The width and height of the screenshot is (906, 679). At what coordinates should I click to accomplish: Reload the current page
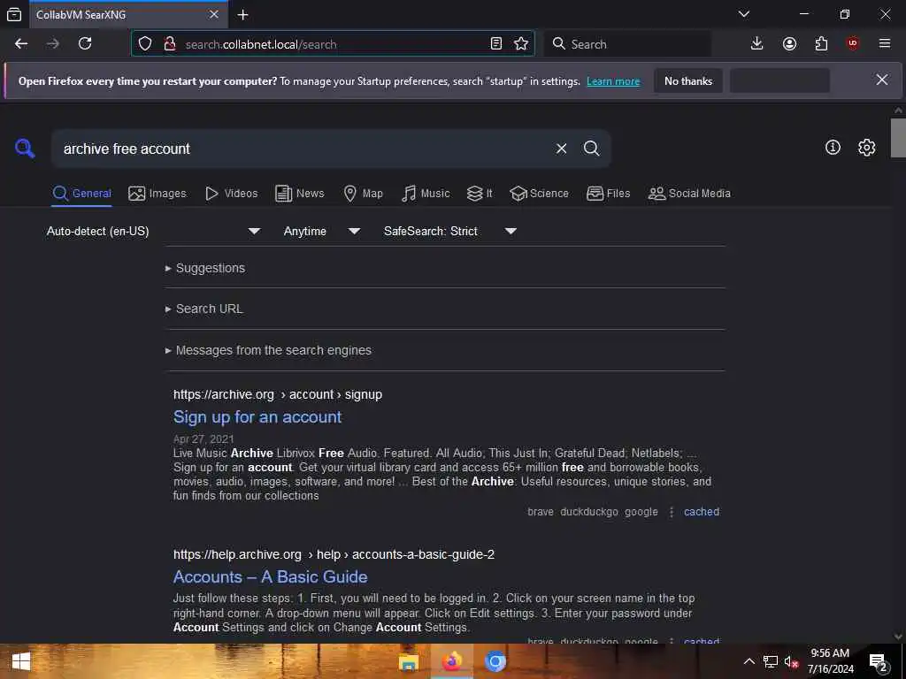pos(85,44)
